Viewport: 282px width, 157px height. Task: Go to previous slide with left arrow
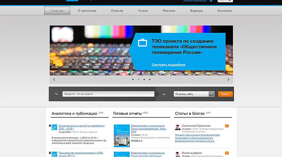(54, 80)
